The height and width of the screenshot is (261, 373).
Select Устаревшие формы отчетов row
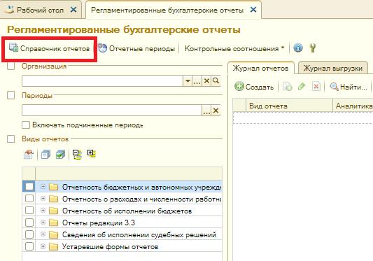[x=122, y=246]
